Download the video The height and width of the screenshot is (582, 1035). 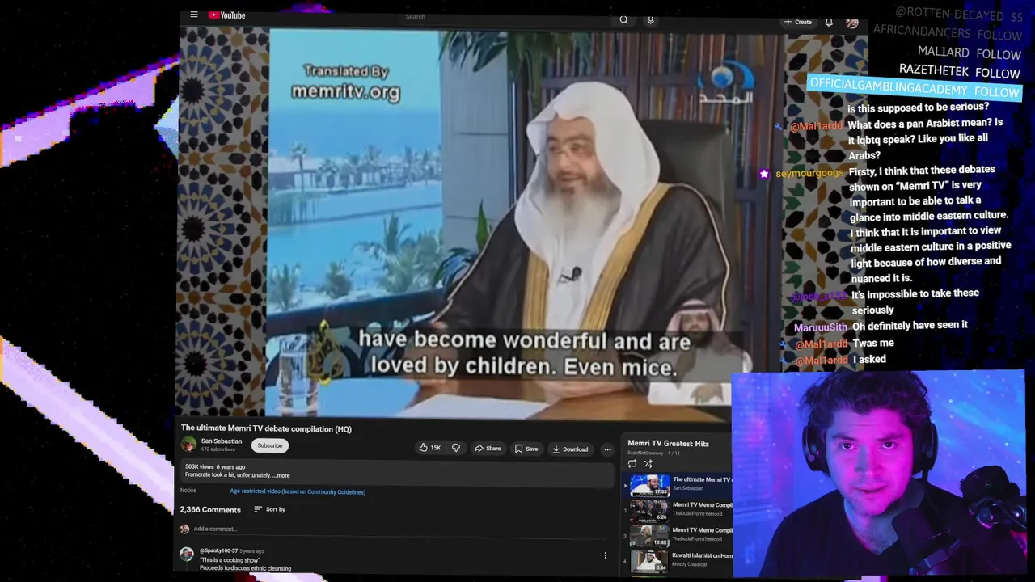570,449
